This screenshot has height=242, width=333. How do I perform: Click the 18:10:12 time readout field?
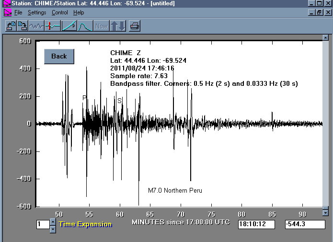256,224
